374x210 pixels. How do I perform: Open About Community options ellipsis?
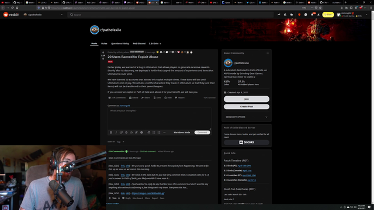click(268, 53)
